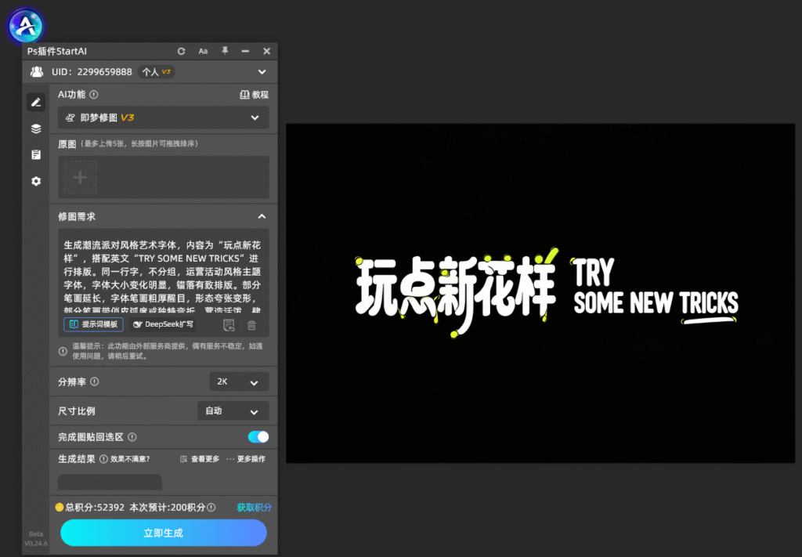Click the UID: 2299659888 text

(x=92, y=72)
